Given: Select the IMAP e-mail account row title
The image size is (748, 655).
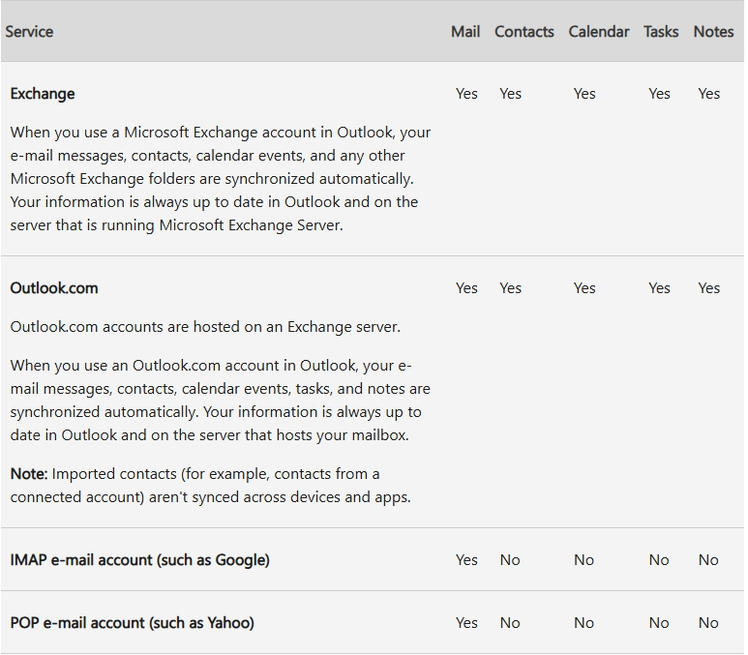Looking at the screenshot, I should 139,560.
